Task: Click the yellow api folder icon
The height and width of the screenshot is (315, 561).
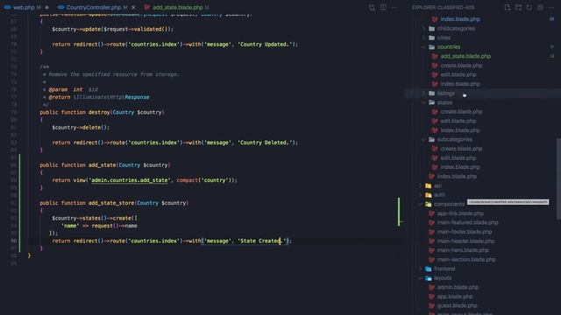Action: [x=429, y=185]
